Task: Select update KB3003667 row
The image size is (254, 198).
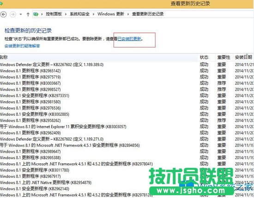Action: 127,83
